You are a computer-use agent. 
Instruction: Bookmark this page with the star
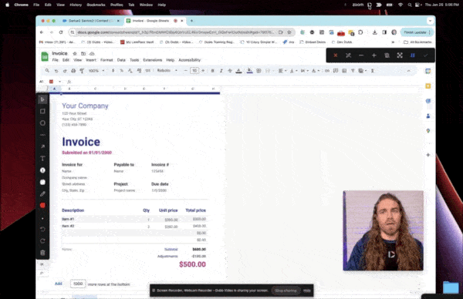click(289, 32)
